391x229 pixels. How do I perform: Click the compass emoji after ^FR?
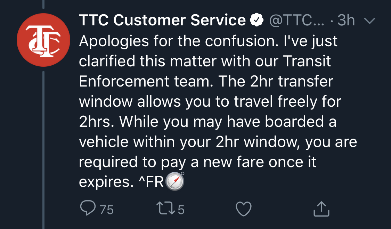(x=174, y=181)
